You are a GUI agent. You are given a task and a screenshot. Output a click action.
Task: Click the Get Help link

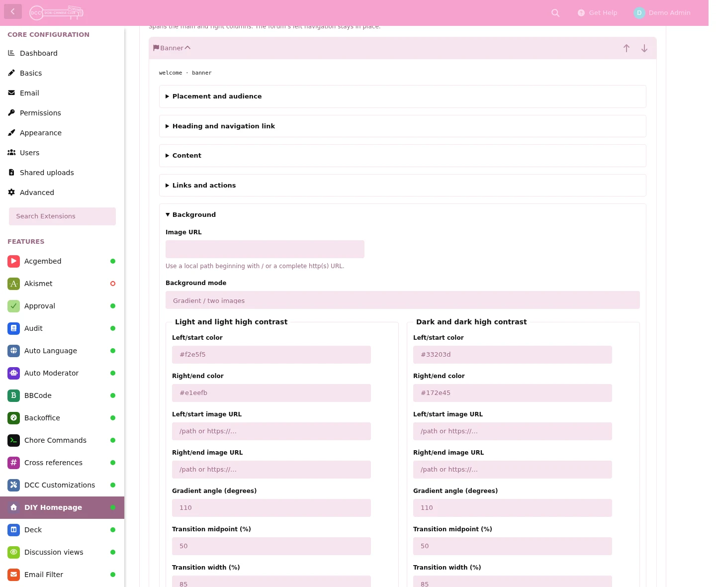point(597,13)
